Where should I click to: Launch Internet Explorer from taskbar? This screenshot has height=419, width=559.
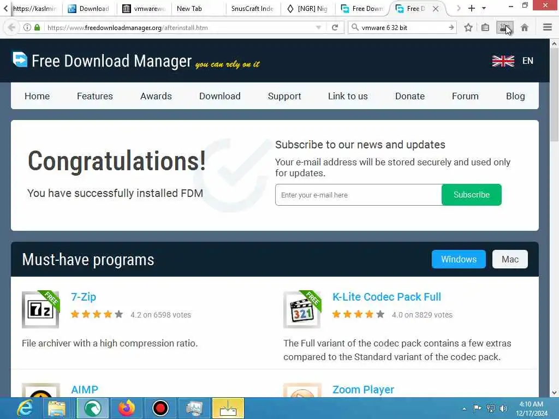pos(25,408)
